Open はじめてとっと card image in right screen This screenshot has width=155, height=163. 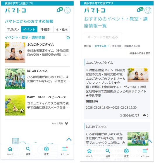[138, 139]
